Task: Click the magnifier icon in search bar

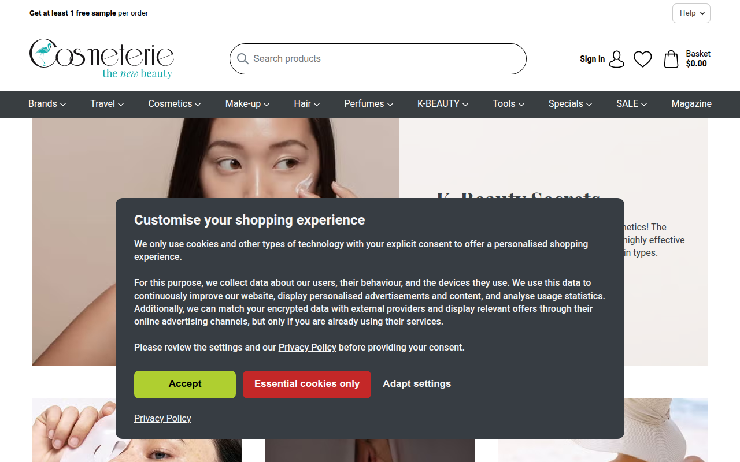Action: (243, 59)
